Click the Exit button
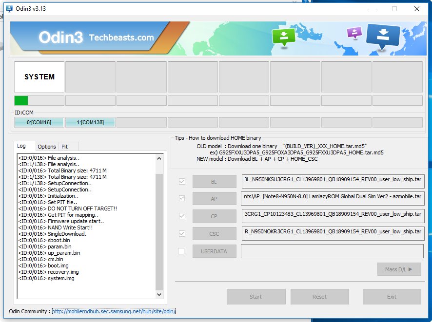This screenshot has height=322, width=432. pos(392,297)
